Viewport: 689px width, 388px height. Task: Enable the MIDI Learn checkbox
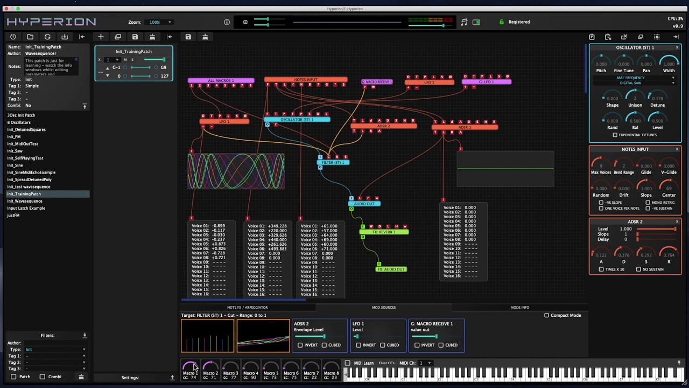click(347, 363)
